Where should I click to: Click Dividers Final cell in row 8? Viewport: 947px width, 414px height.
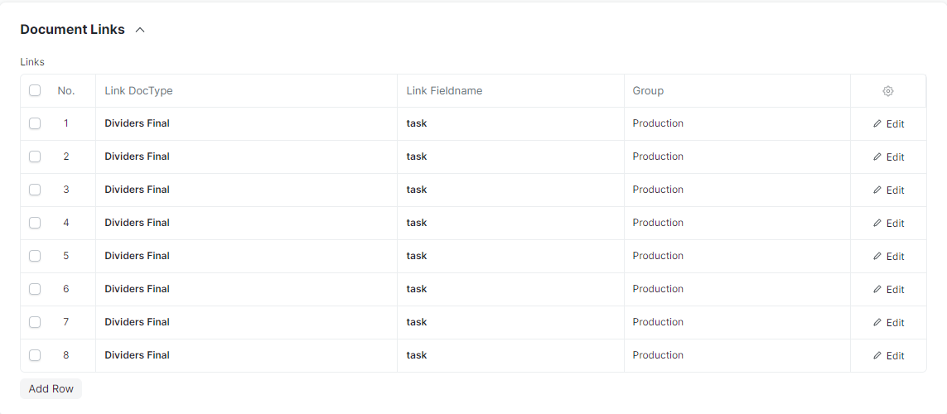[x=246, y=355]
